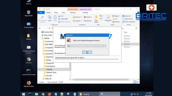Expand Move to dropdown
172x96 pixels.
coord(81,17)
